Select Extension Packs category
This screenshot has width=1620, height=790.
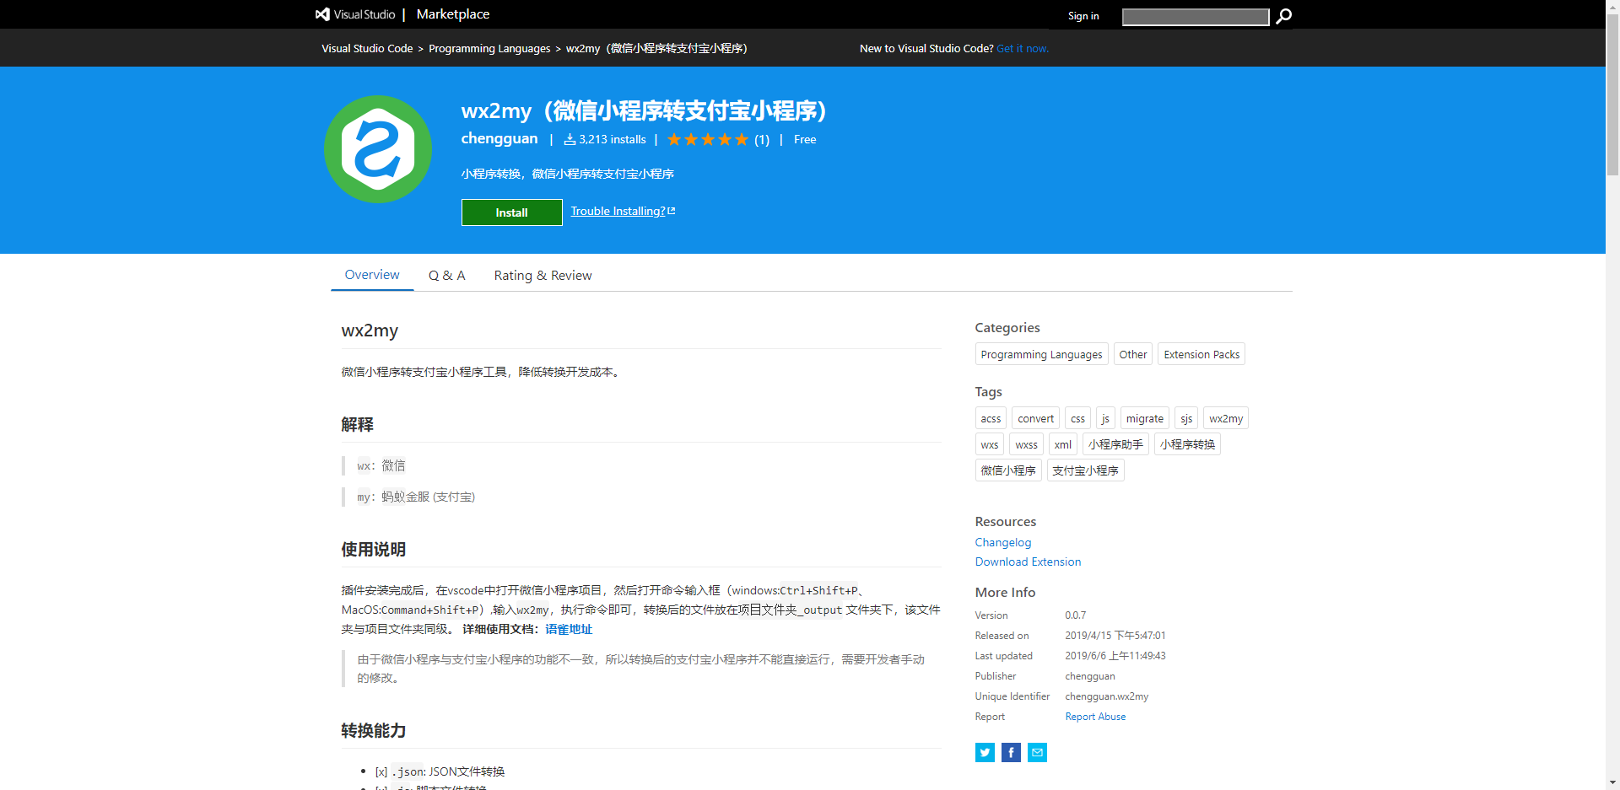click(1201, 354)
